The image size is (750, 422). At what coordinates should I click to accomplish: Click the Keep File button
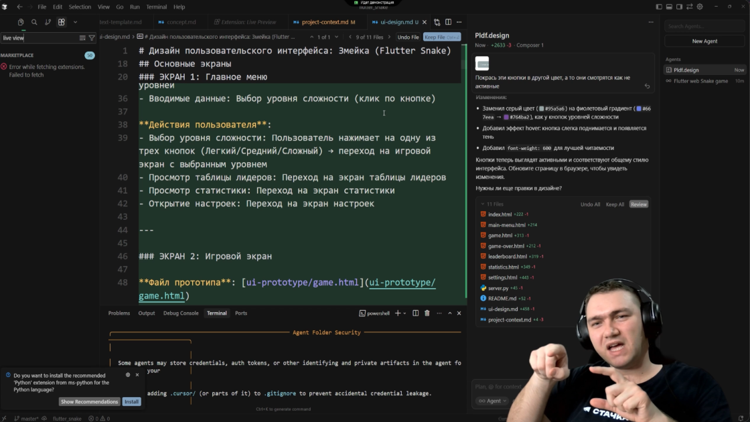click(441, 38)
